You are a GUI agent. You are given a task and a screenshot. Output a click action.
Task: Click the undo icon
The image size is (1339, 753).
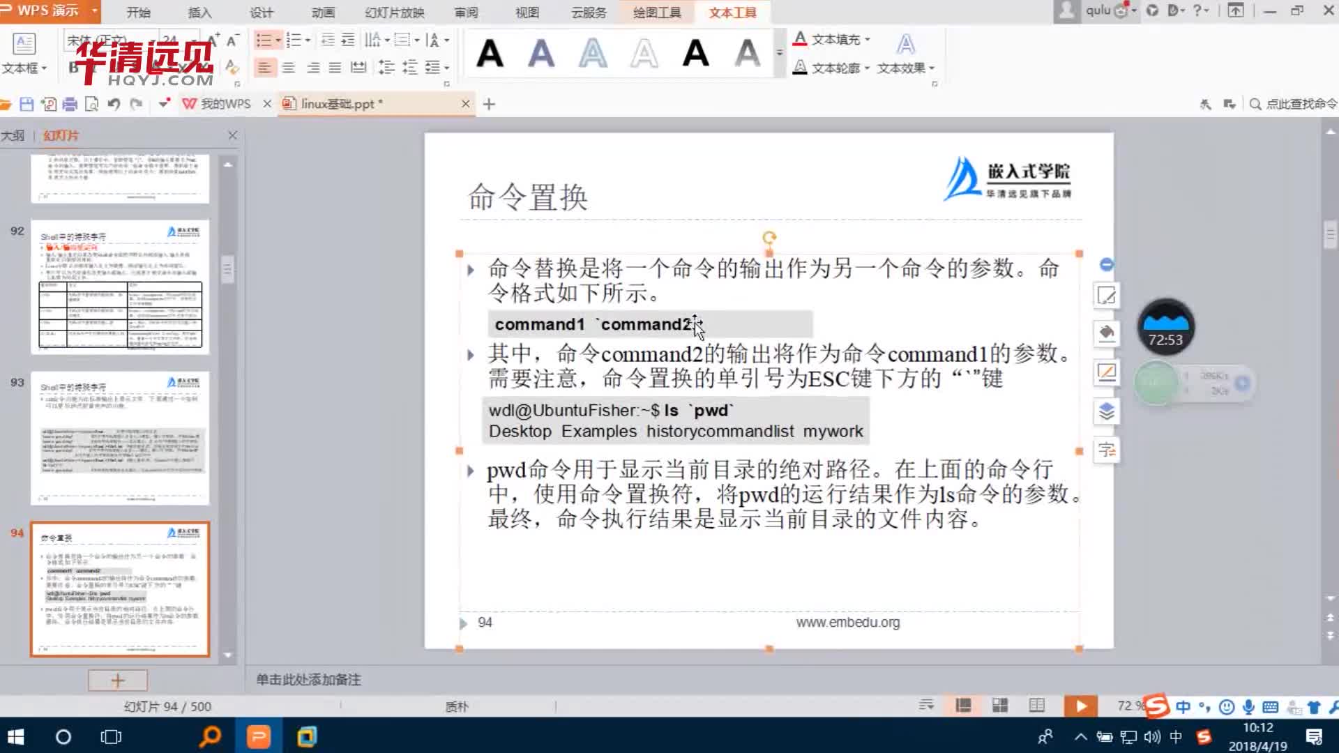(x=114, y=105)
